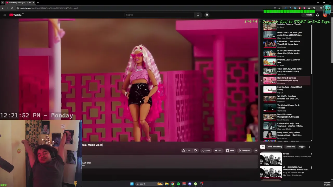Open options menu for My Mix
This screenshot has width=333, height=187.
(311, 154)
